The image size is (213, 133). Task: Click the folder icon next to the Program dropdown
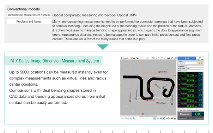click(x=199, y=62)
